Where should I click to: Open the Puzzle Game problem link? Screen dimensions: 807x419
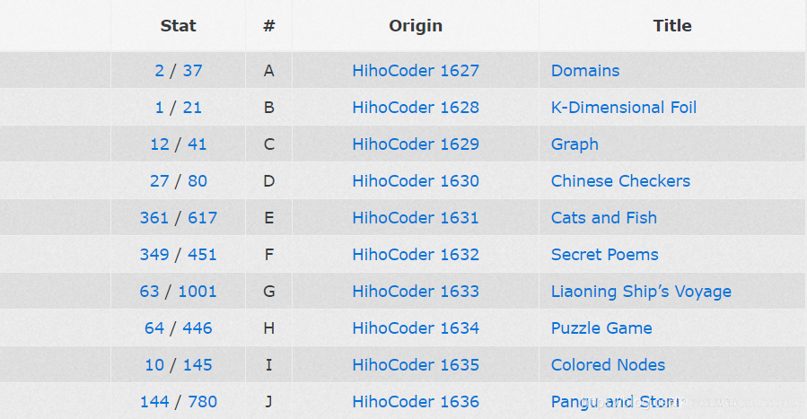601,328
